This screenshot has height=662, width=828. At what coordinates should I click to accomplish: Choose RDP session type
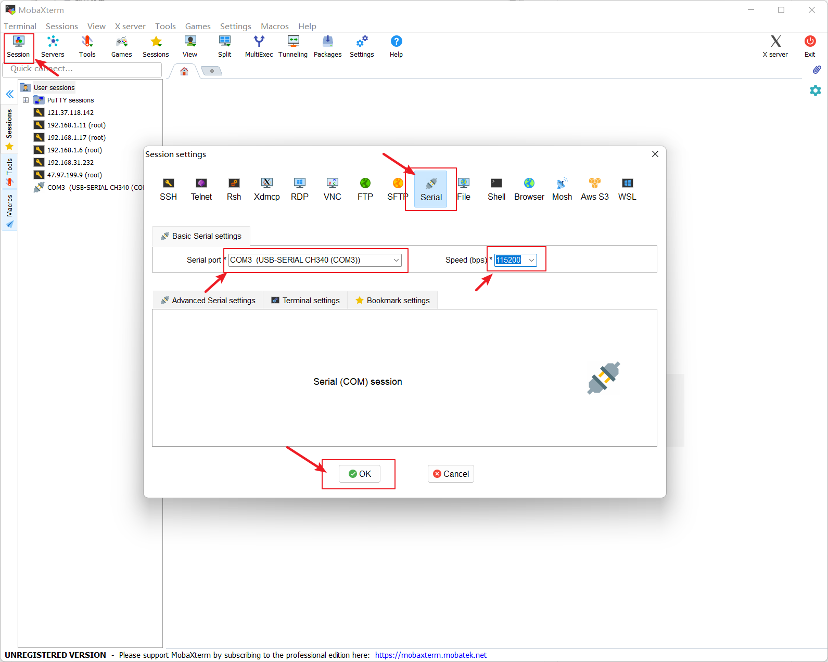tap(300, 189)
